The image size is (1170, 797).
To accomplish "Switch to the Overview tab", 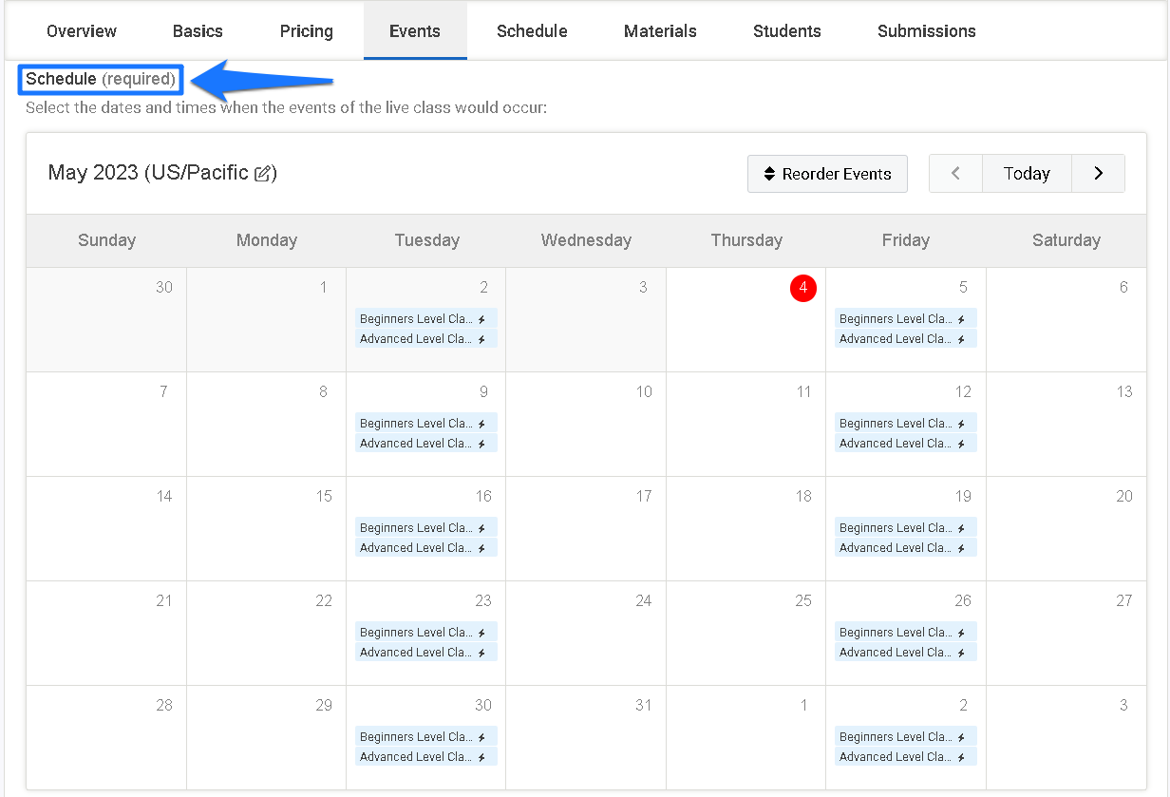I will click(82, 31).
